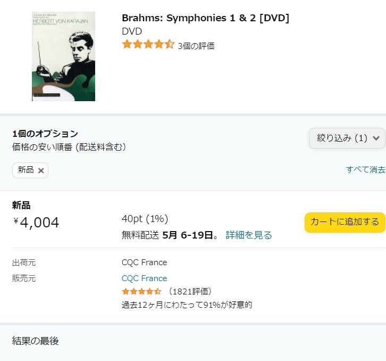Click the DVD format label under title
Screen dimensions: 386x361
click(x=132, y=31)
